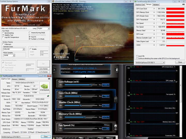Click the Core Voltage max value field
This screenshot has height=139, width=186.
[x=106, y=85]
